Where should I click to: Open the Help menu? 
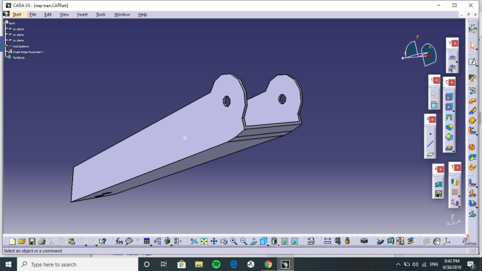pyautogui.click(x=142, y=14)
